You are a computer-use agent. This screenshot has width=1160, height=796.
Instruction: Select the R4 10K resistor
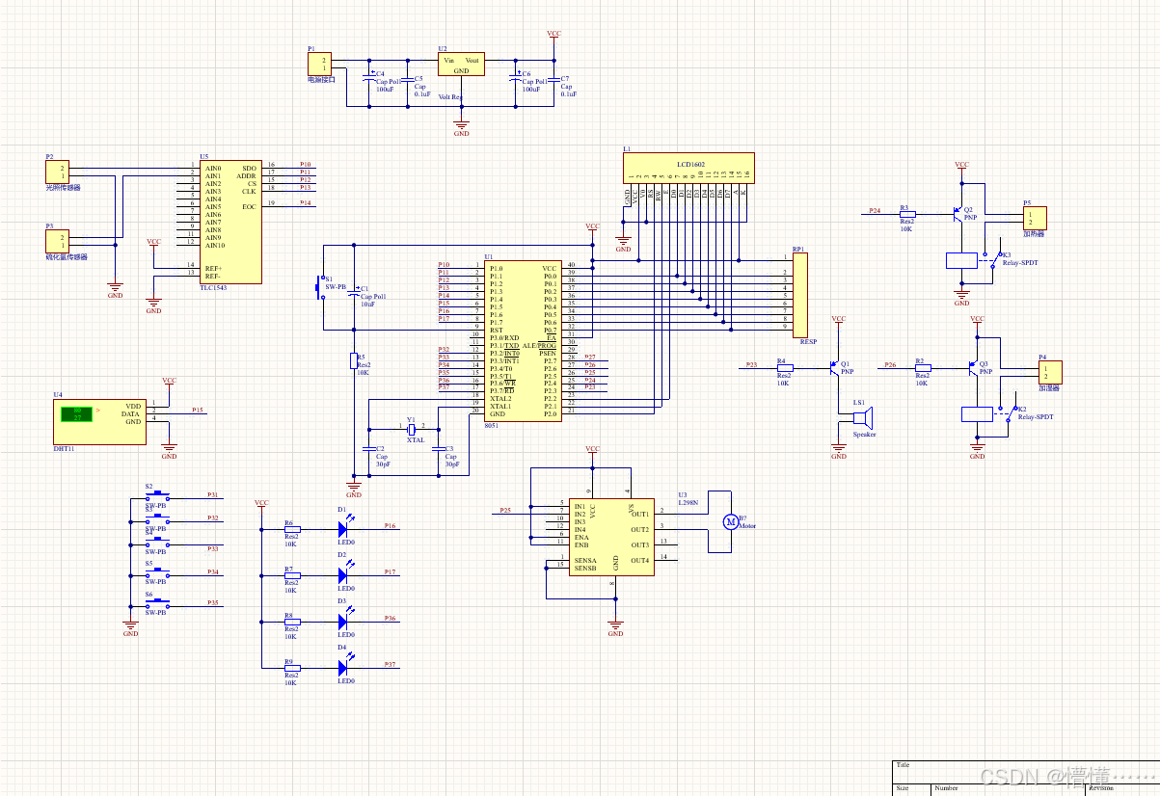[x=784, y=368]
